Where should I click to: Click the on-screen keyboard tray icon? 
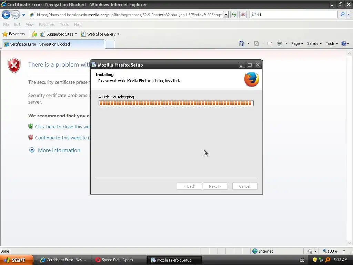302,260
